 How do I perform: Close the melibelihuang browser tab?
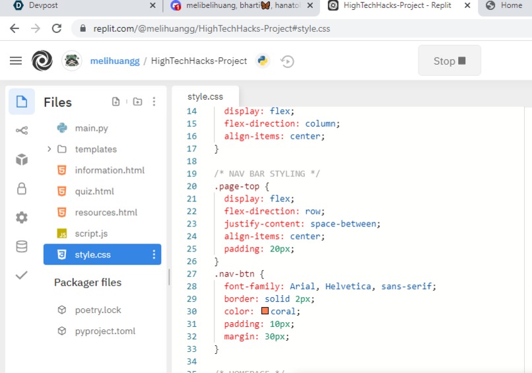point(310,5)
